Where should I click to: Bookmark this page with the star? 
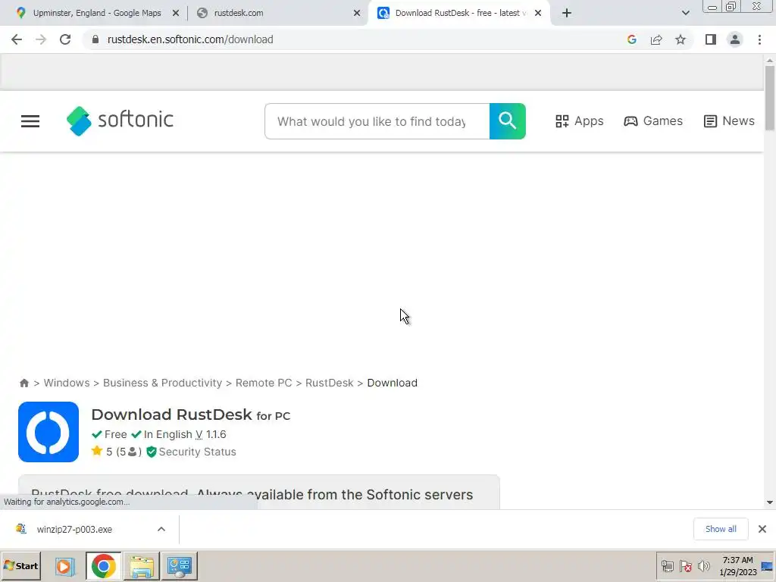[x=681, y=39]
